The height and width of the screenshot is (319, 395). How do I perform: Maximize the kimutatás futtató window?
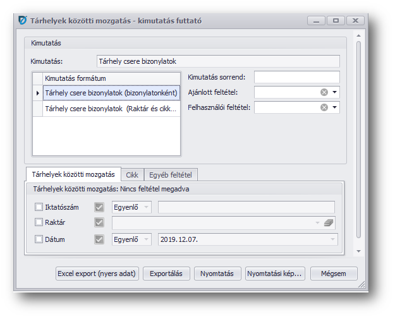336,21
